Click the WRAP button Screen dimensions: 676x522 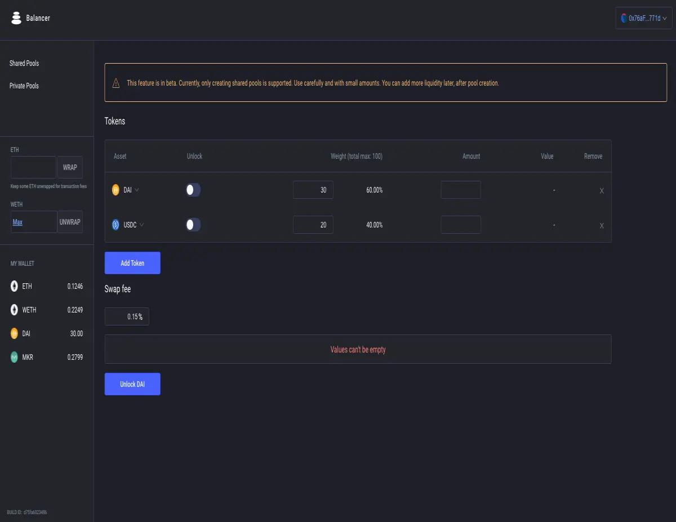point(70,167)
